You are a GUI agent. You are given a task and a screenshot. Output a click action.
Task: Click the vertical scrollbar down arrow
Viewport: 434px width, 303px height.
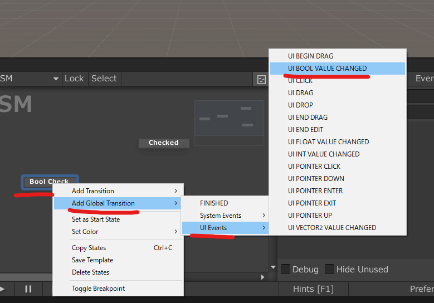pos(273,267)
